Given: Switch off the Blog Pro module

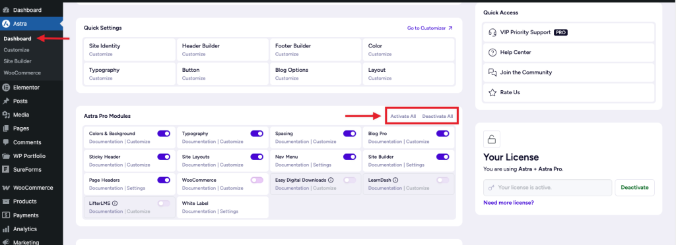Looking at the screenshot, I should click(x=443, y=134).
